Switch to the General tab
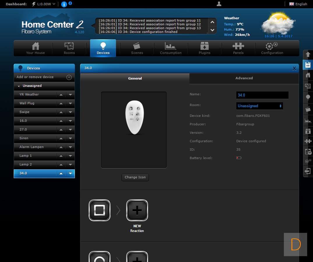Viewport: 313px width, 262px height. click(x=135, y=78)
